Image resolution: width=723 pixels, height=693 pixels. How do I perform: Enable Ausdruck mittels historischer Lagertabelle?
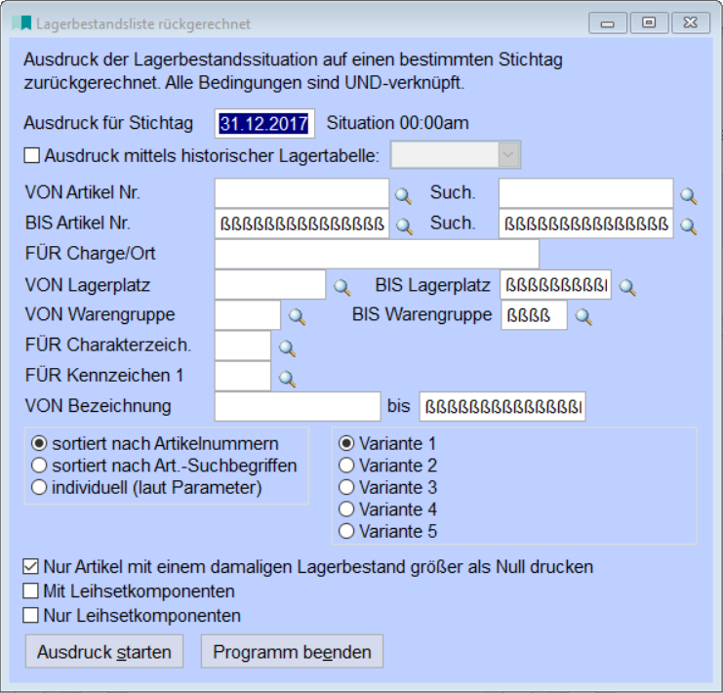[x=32, y=155]
